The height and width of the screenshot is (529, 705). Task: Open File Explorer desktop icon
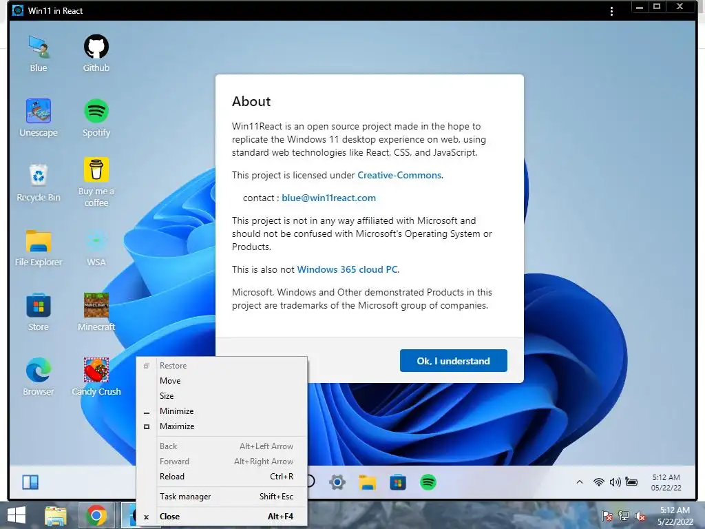click(39, 248)
